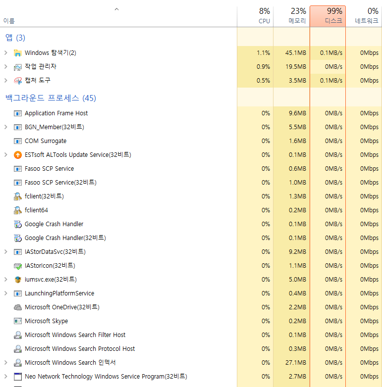Expand the 캡처 도구 entry
This screenshot has height=387, width=382.
tap(5, 81)
